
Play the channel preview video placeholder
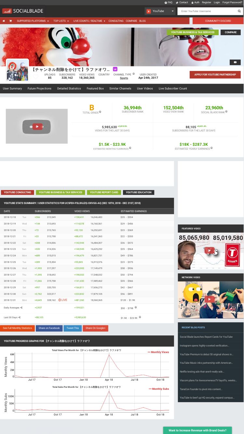pyautogui.click(x=37, y=126)
